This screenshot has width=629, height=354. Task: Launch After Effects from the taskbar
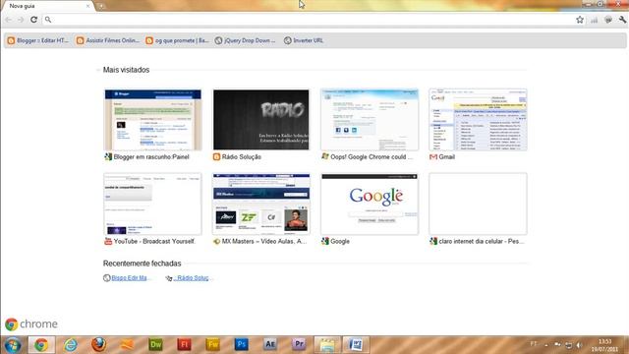pos(270,345)
